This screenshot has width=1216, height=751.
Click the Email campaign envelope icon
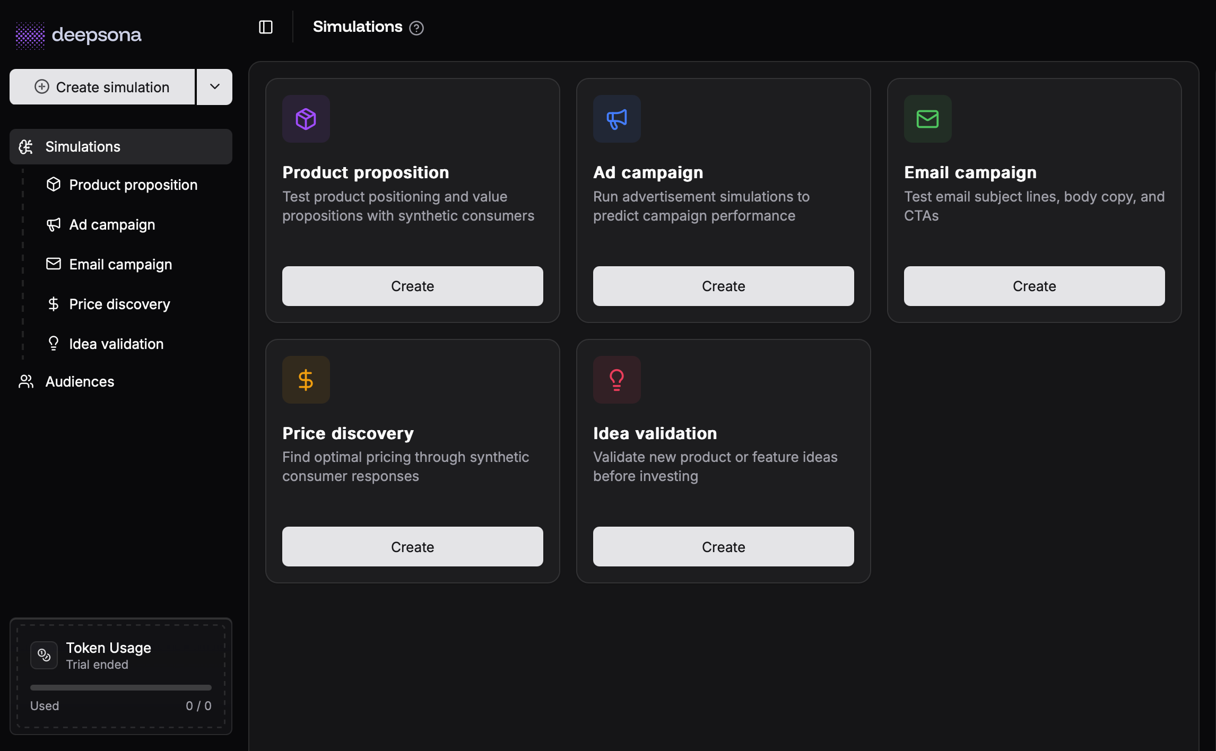[927, 119]
